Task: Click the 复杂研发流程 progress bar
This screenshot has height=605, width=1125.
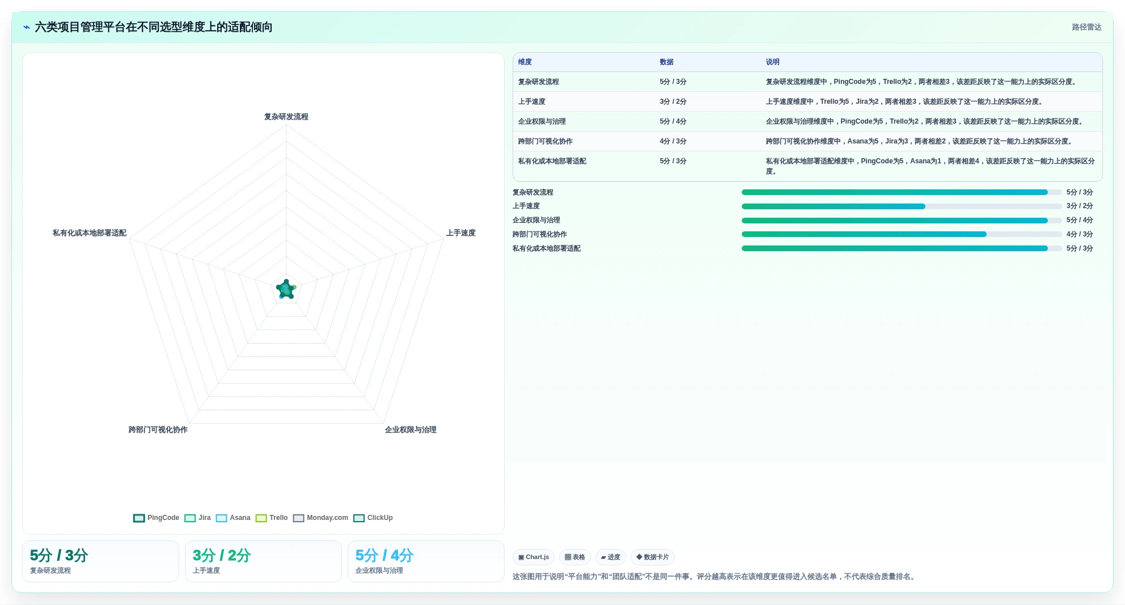Action: coord(902,192)
